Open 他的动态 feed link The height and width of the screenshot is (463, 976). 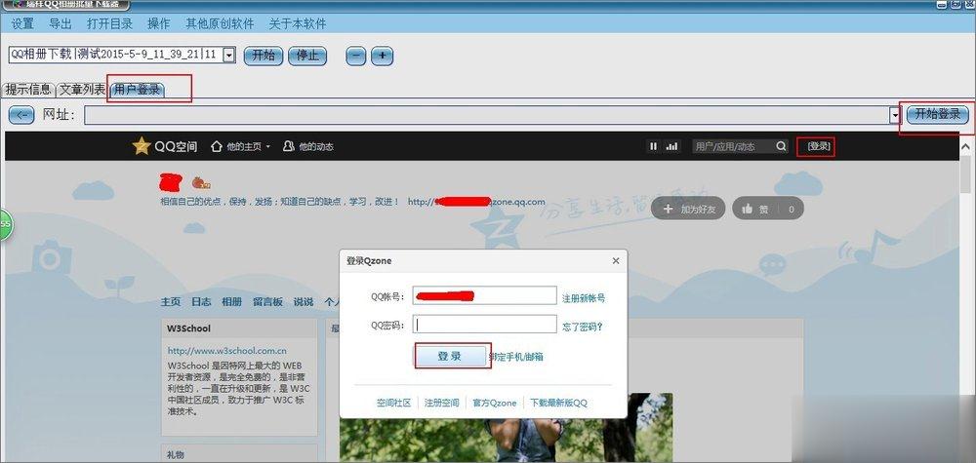coord(308,146)
